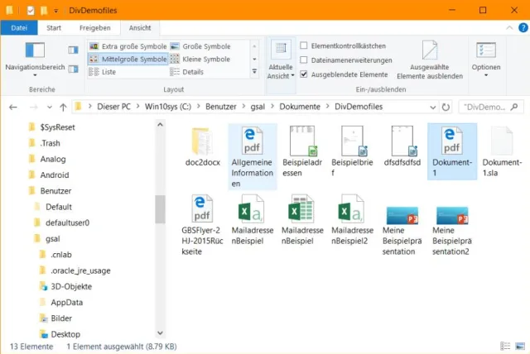
Task: Enable the Elementkontrollkästchen checkbox
Action: click(x=304, y=45)
